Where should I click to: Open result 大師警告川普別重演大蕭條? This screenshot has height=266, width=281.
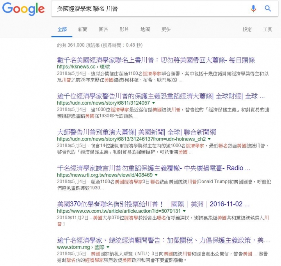[136, 132]
